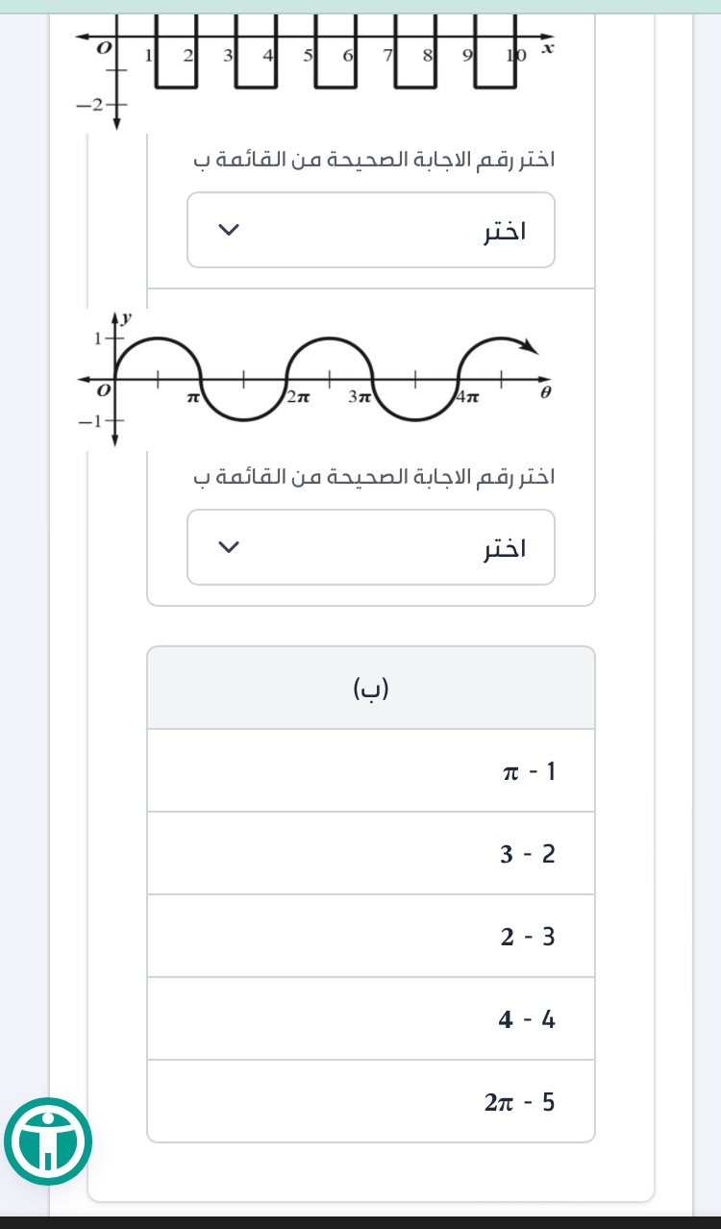Image resolution: width=721 pixels, height=1229 pixels.
Task: Open the second اختر dropdown under the sine wave graph
Action: tap(371, 546)
